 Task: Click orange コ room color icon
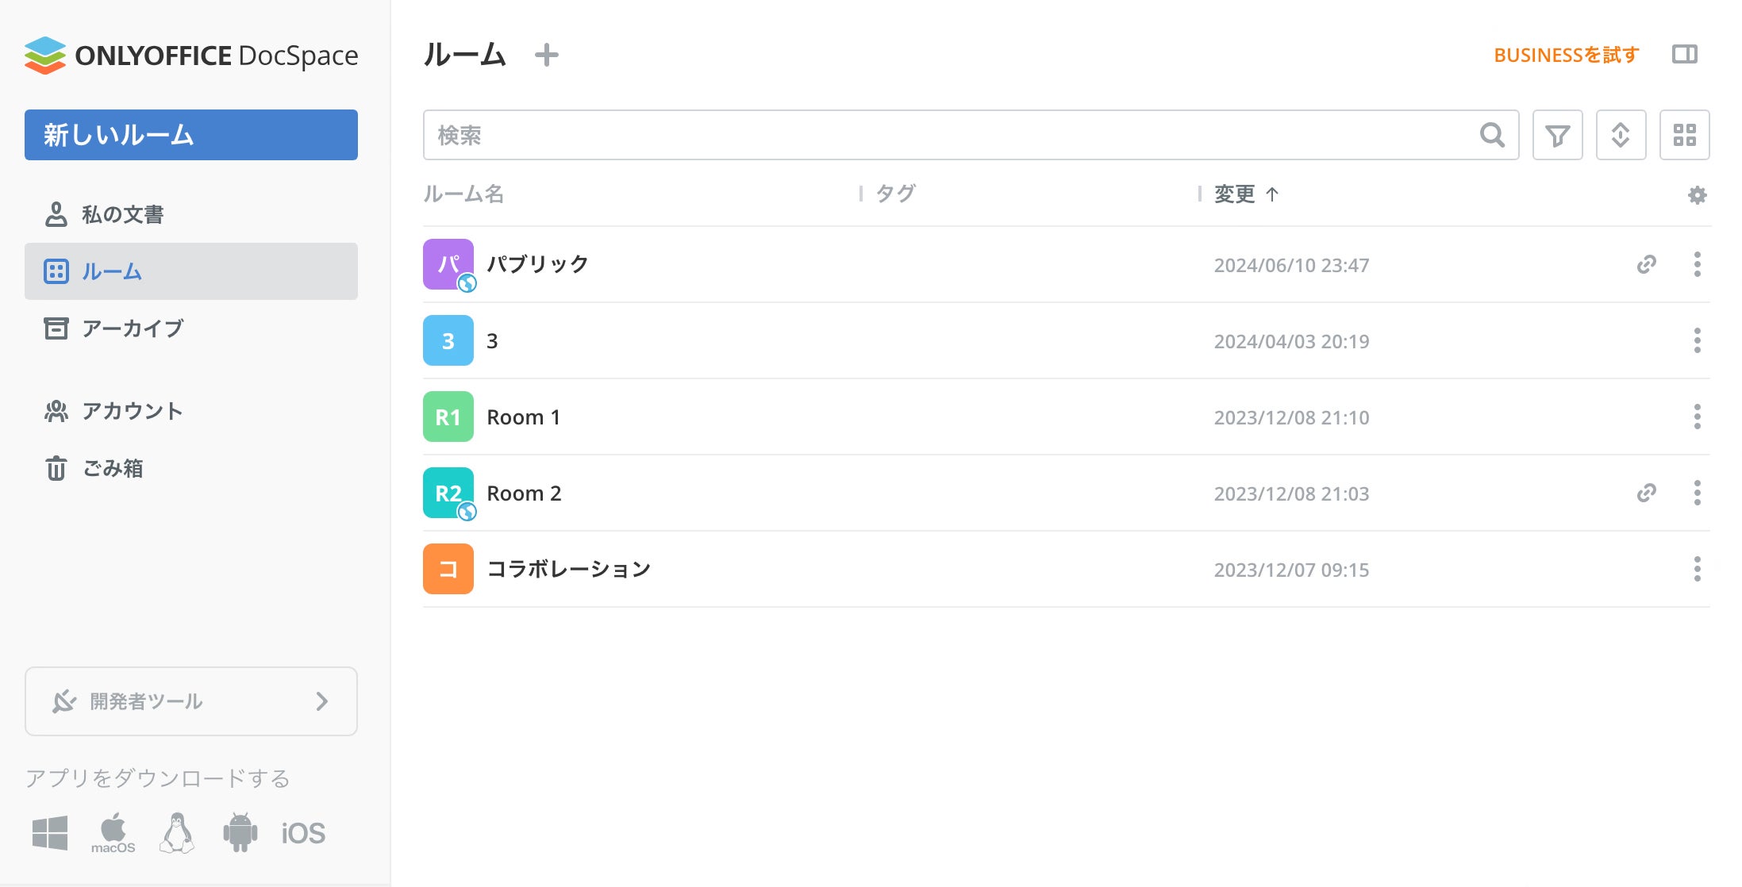point(448,569)
